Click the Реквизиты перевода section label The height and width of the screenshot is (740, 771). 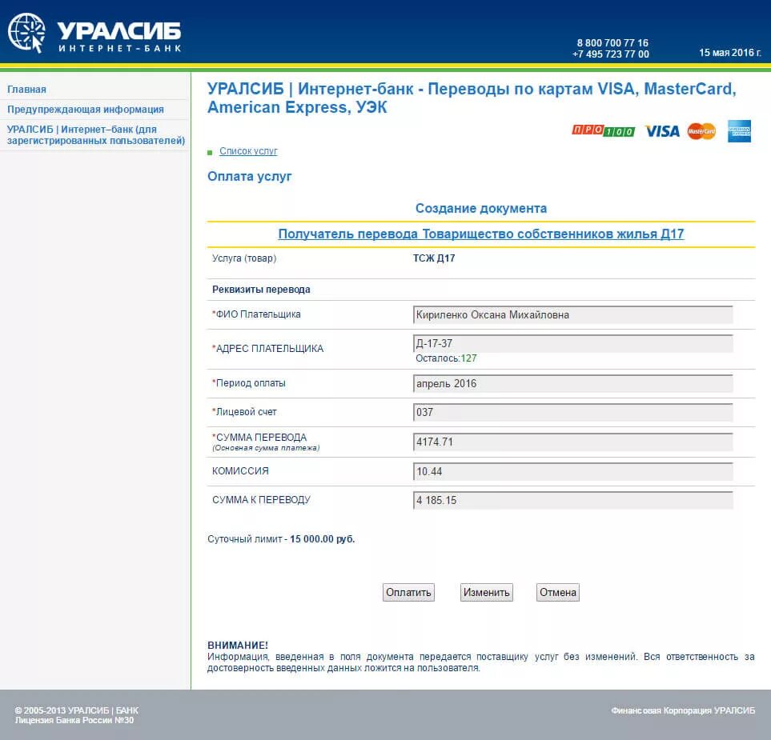(261, 290)
